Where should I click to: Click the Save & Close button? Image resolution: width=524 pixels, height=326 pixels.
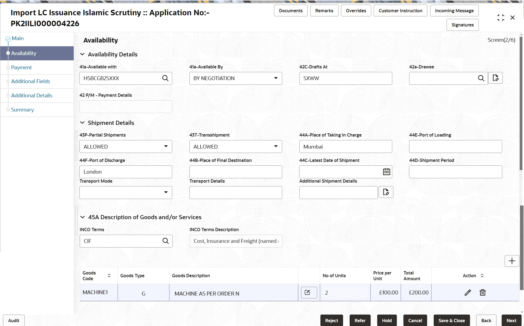[451, 320]
